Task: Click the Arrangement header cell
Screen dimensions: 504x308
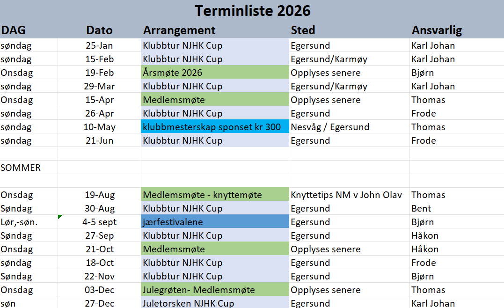Action: click(179, 30)
